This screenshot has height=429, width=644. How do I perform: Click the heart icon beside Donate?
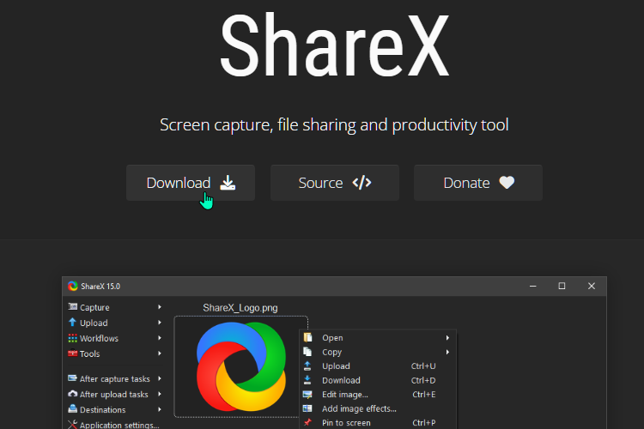click(x=507, y=182)
